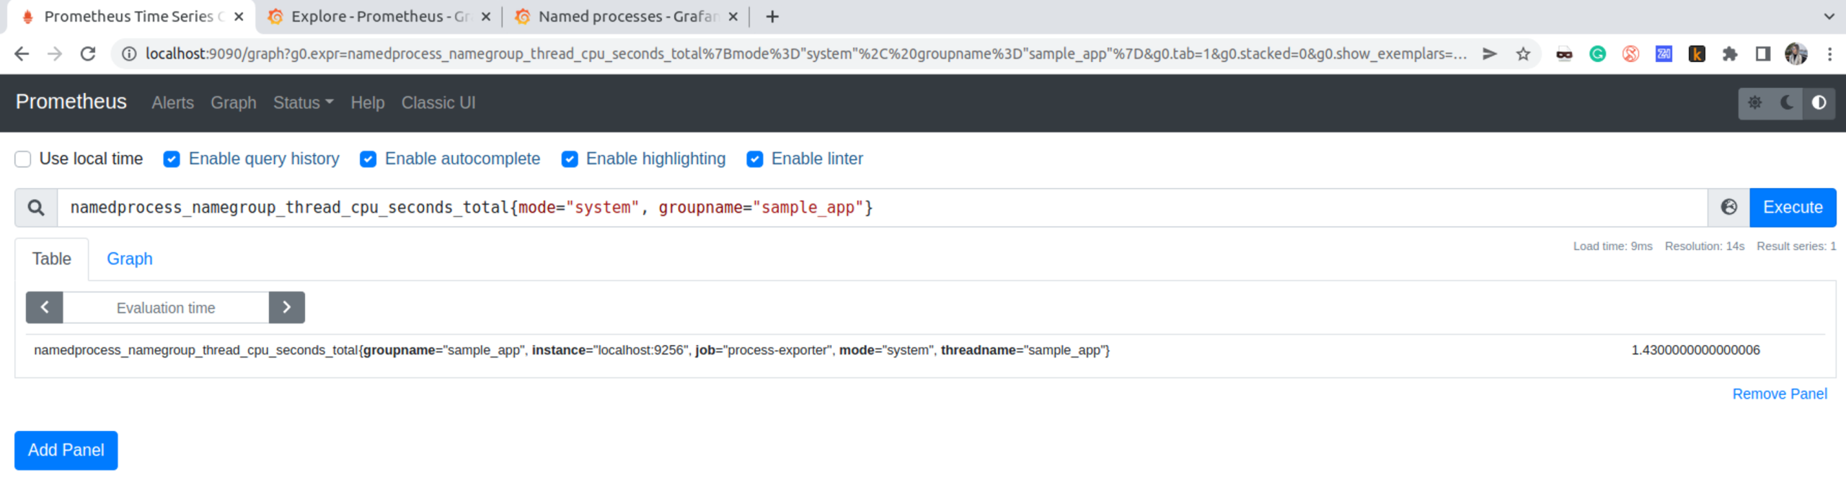
Task: Uncheck Enable linter
Action: click(755, 159)
